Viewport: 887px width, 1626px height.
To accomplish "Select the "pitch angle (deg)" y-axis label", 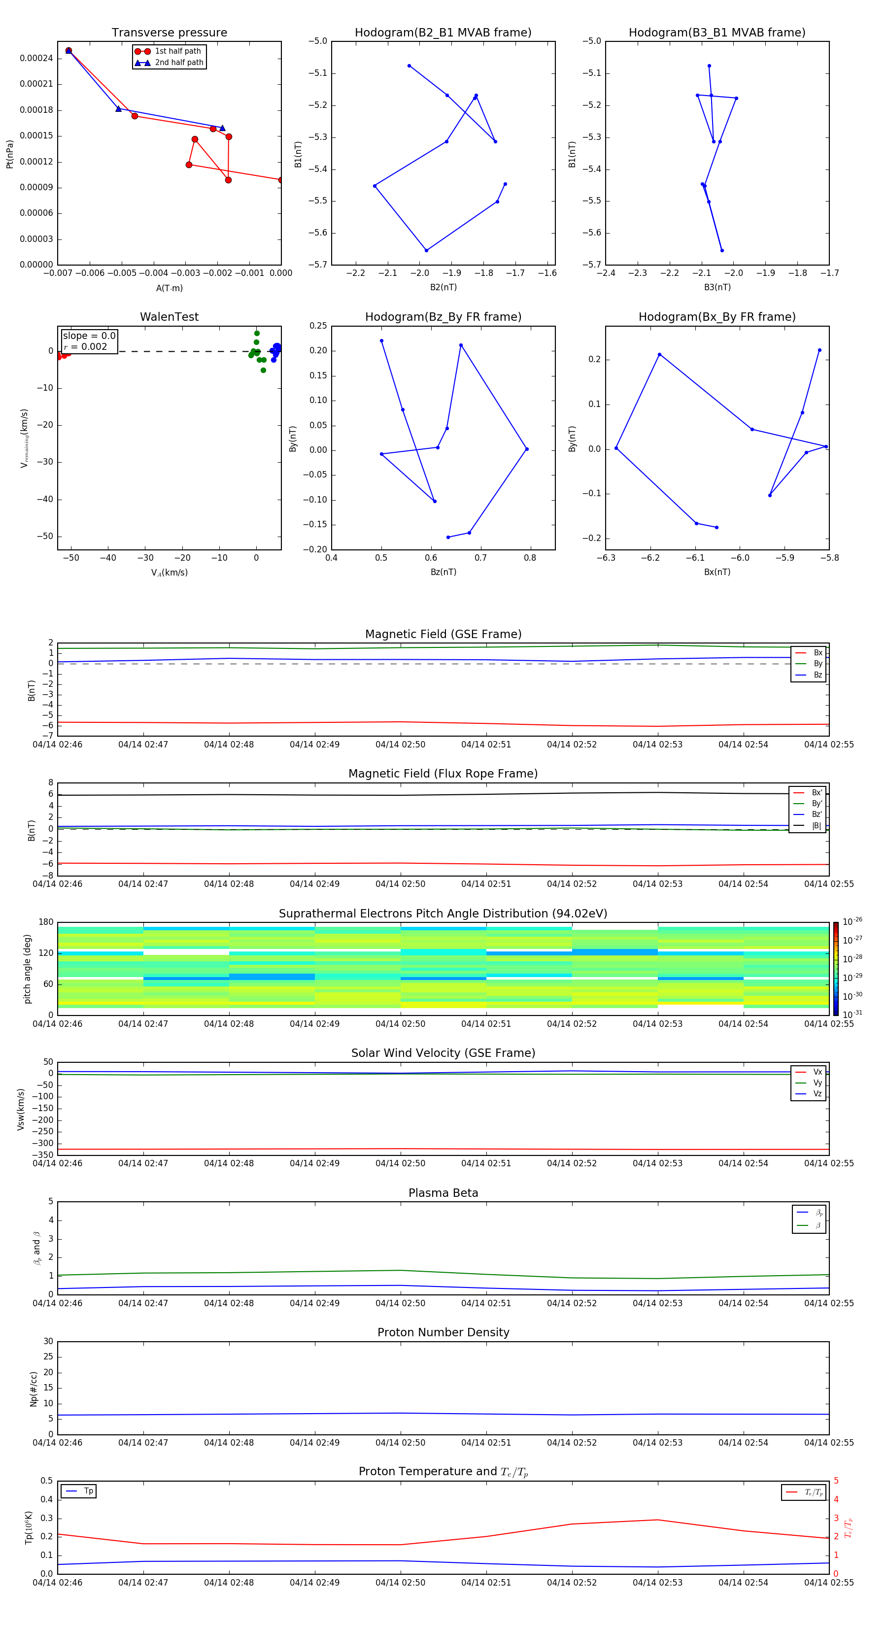I will [27, 969].
